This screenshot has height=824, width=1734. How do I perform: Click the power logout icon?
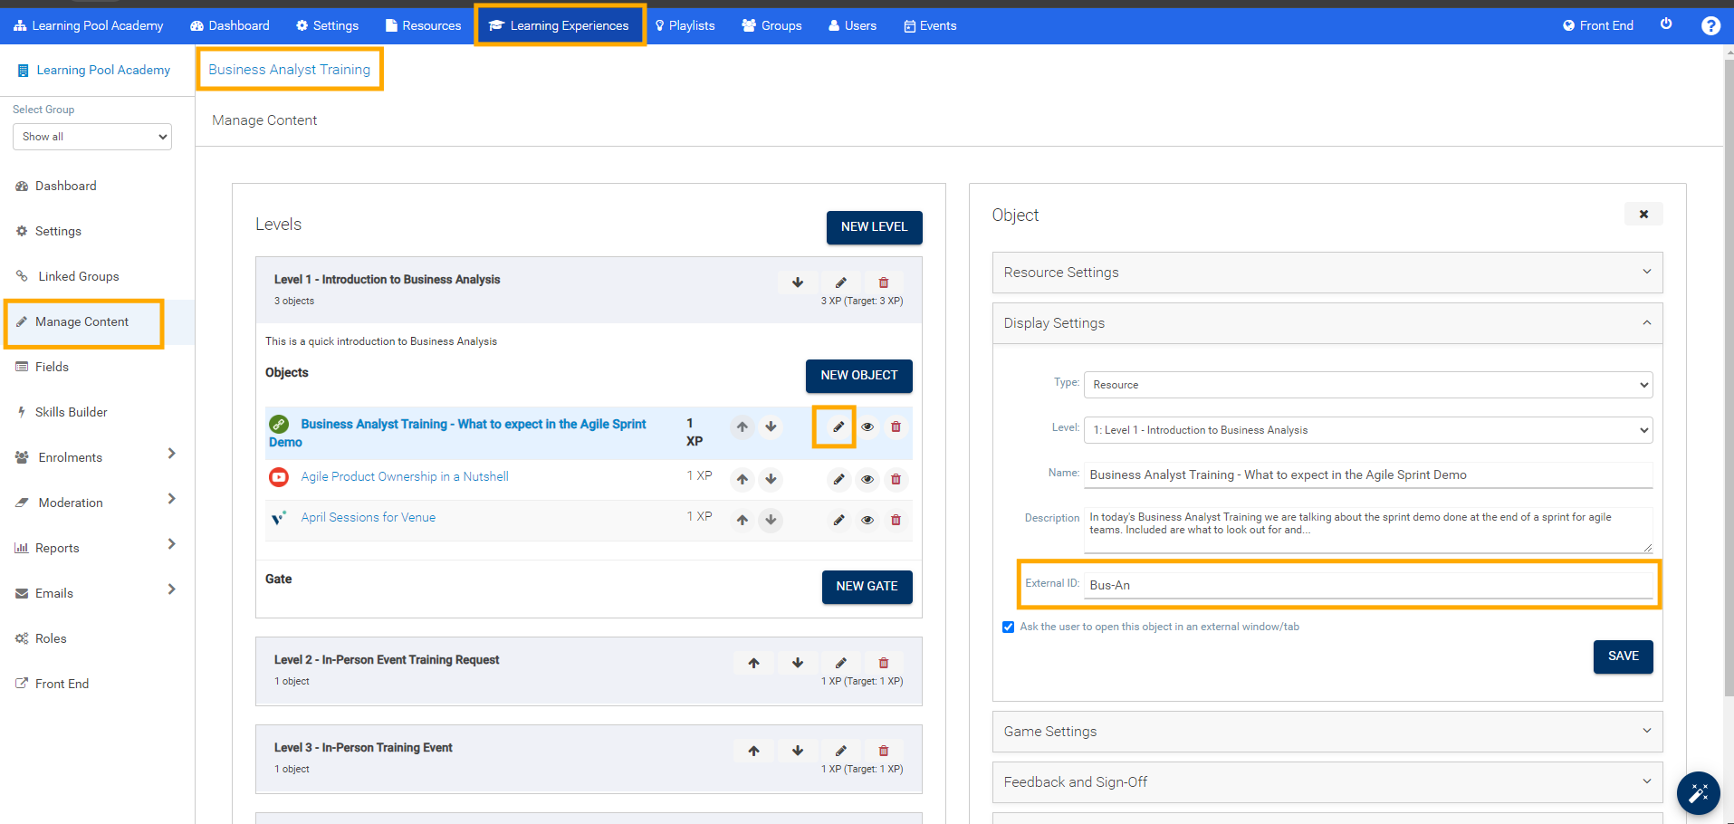(1666, 24)
